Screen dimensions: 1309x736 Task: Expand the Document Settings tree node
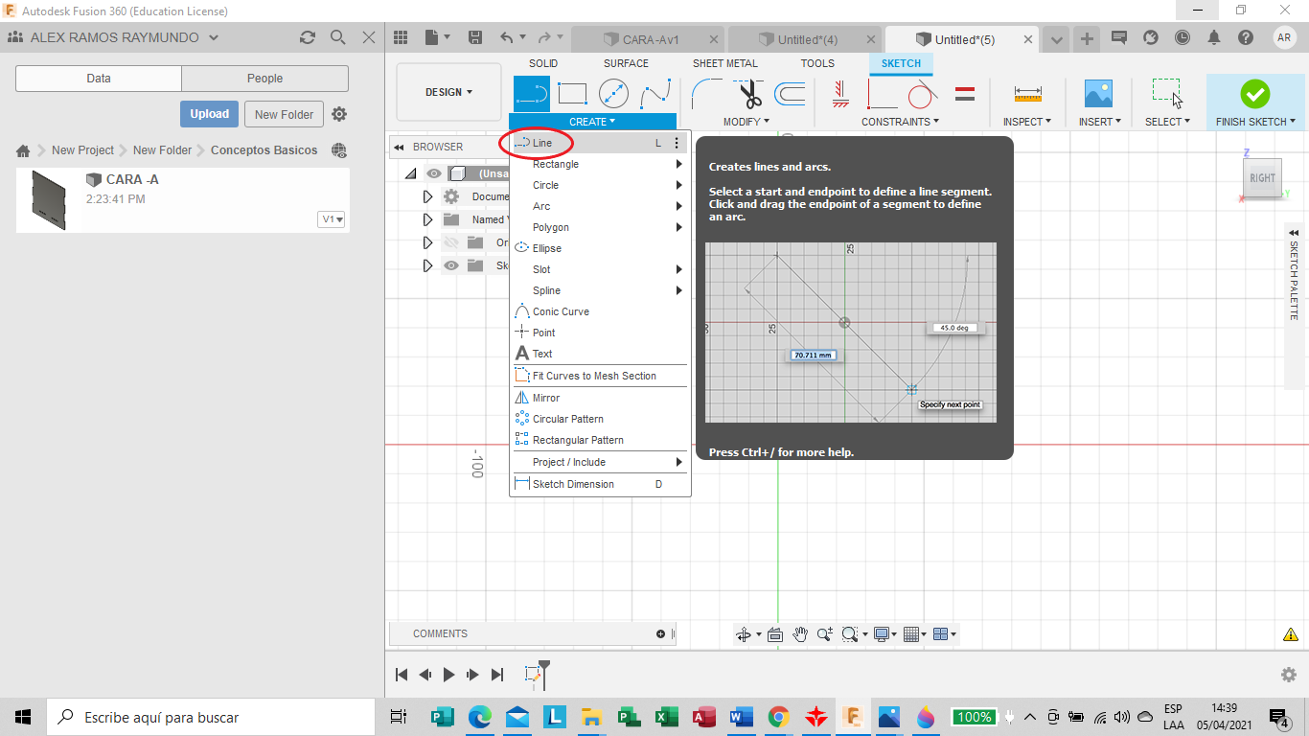click(428, 196)
